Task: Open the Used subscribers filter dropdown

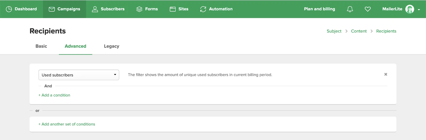Action: coord(79,75)
